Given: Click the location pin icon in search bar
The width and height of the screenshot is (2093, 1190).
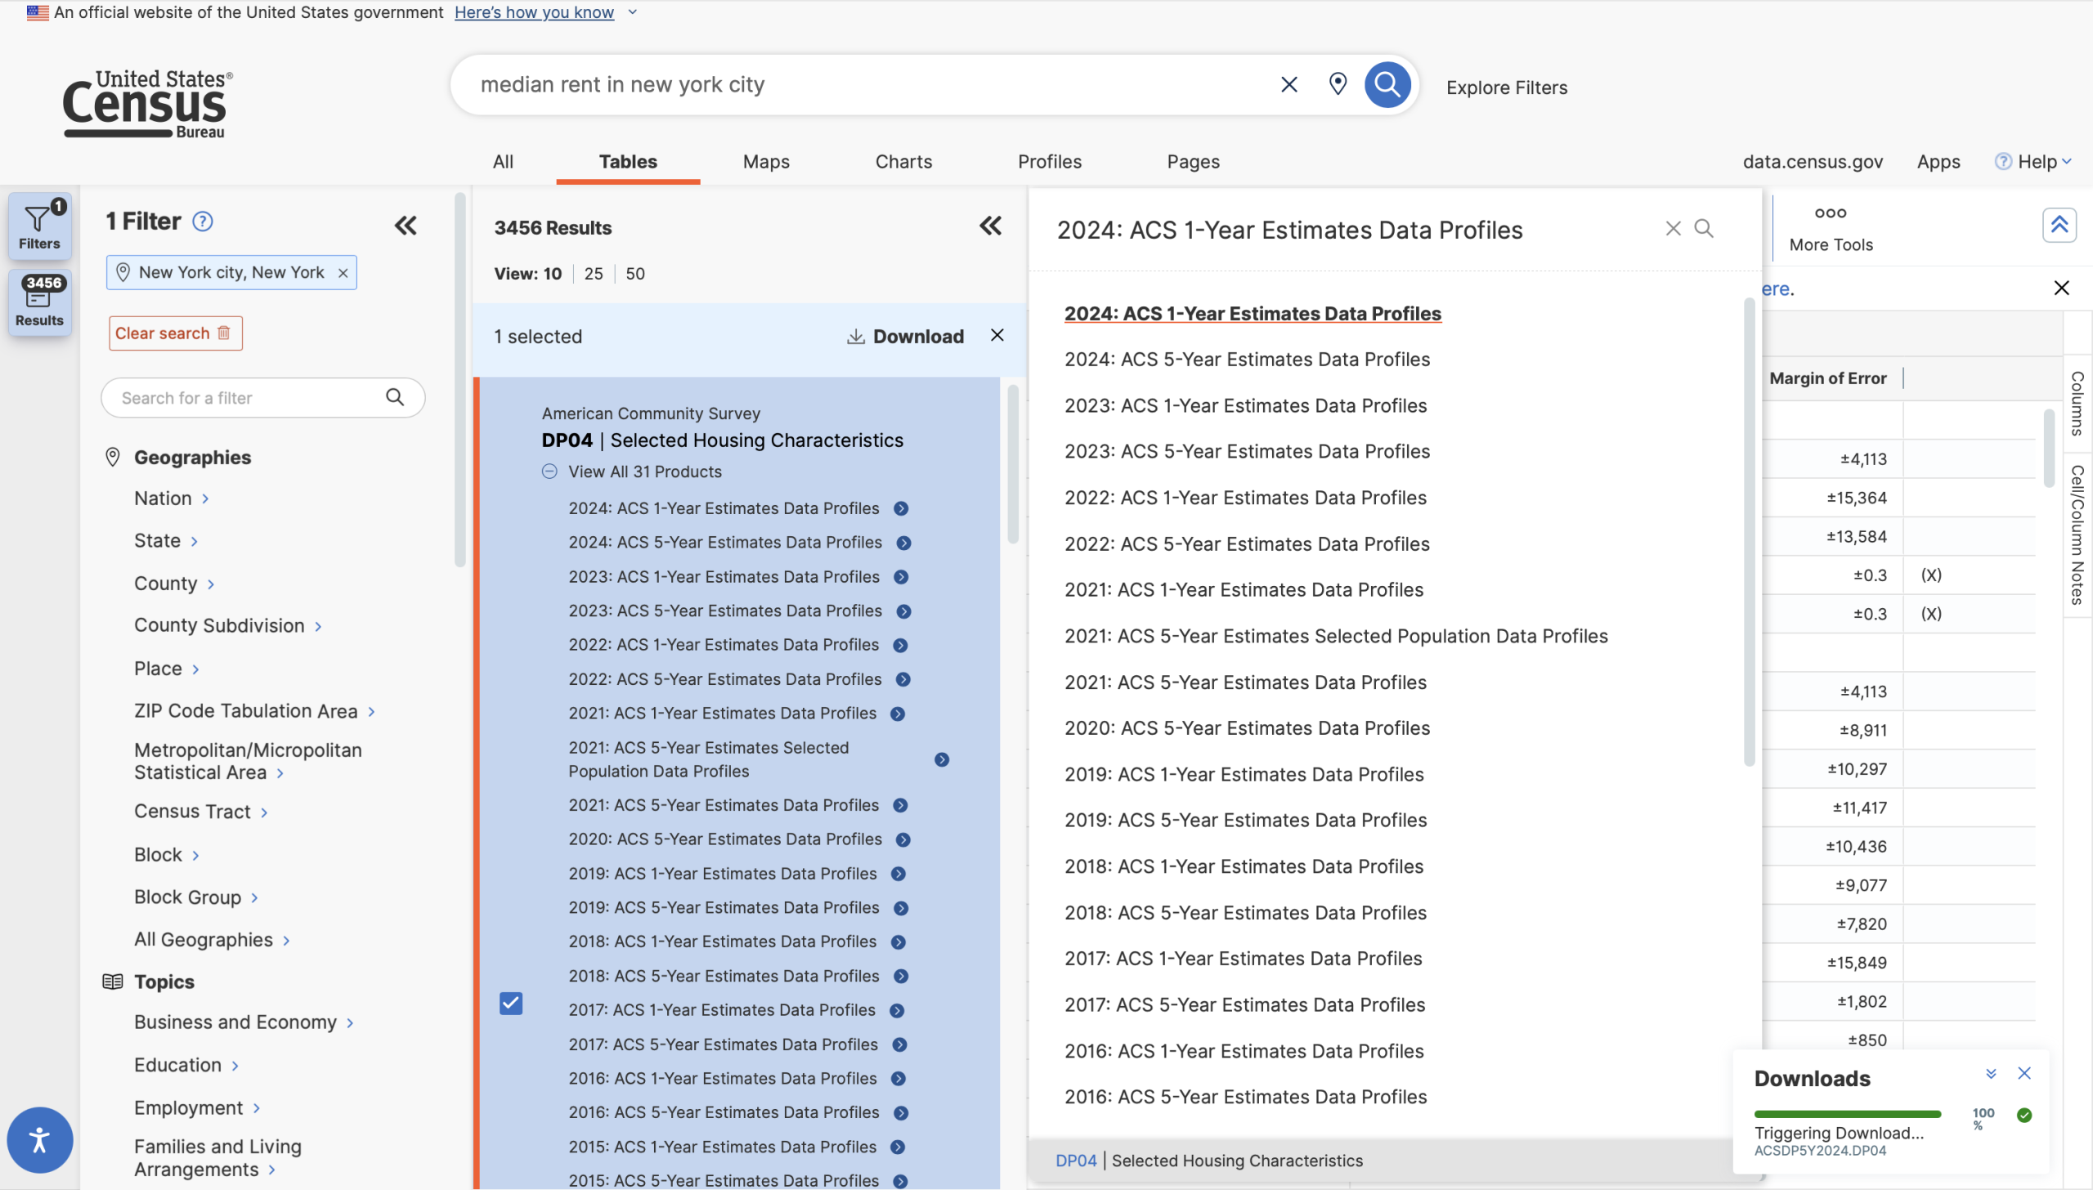Looking at the screenshot, I should 1338,84.
